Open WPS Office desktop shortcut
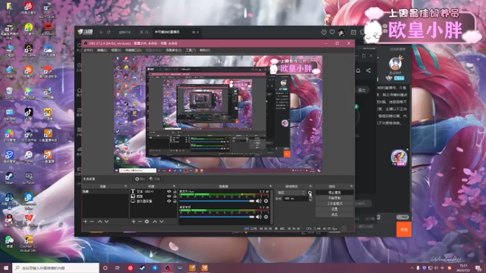 29,220
